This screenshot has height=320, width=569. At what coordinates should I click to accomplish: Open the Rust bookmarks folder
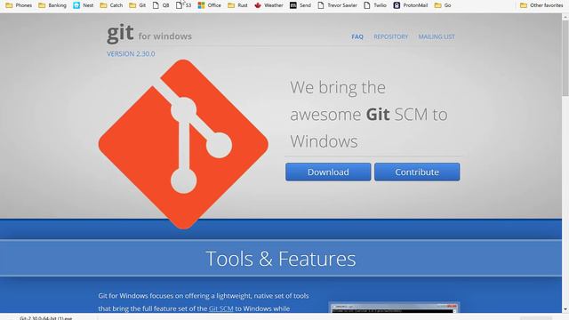point(237,5)
